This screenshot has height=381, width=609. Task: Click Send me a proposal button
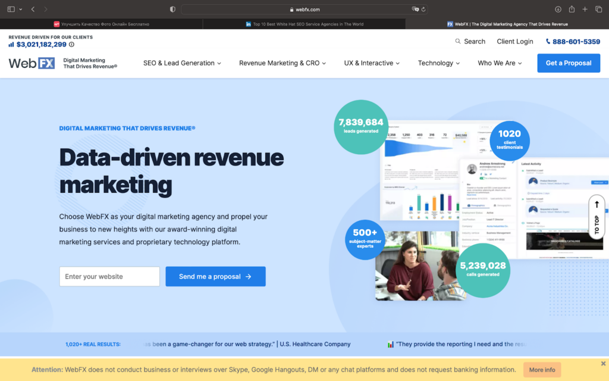(215, 276)
